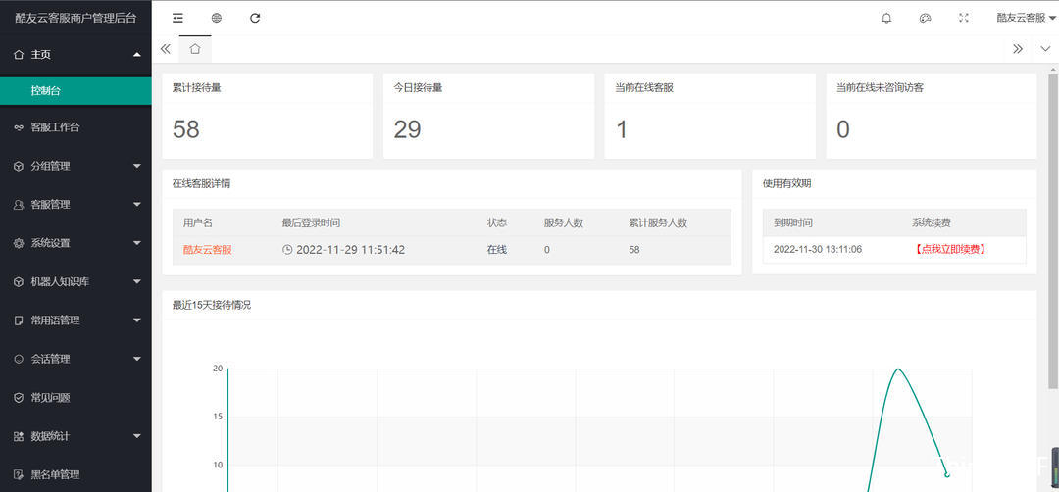Expand the 机器人知识库 arrow

[x=137, y=282]
